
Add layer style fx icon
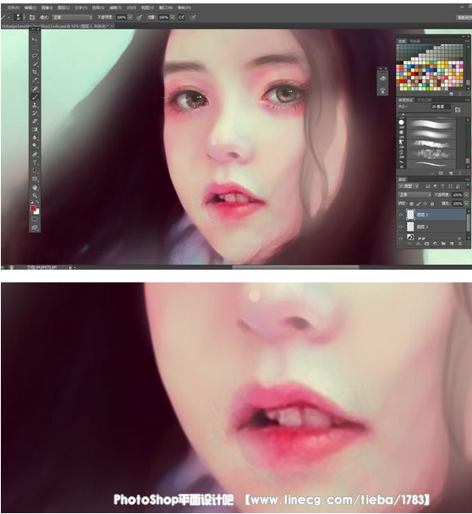click(419, 243)
